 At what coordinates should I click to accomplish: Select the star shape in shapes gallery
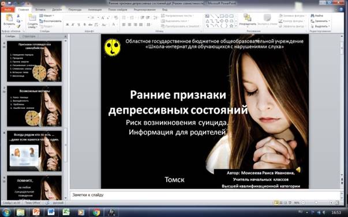(x=231, y=26)
